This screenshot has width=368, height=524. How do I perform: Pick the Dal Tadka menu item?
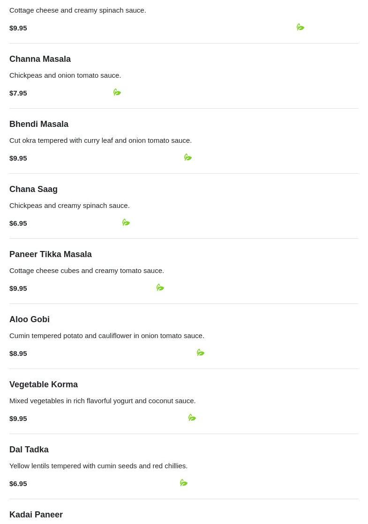(x=29, y=450)
